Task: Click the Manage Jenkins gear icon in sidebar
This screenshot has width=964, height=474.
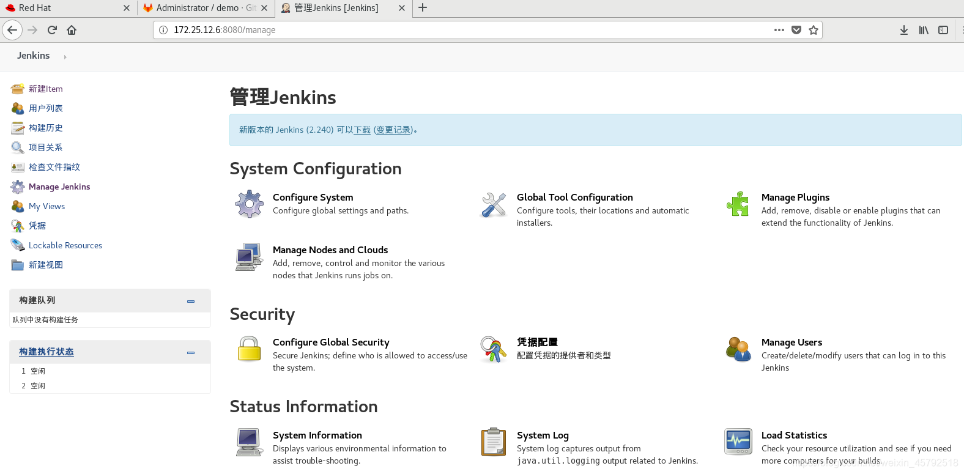Action: pos(18,187)
